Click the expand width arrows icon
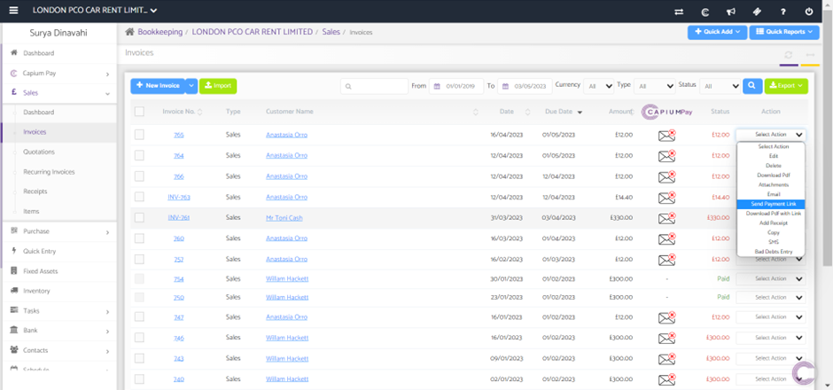Viewport: 833px width, 390px height. (x=810, y=55)
